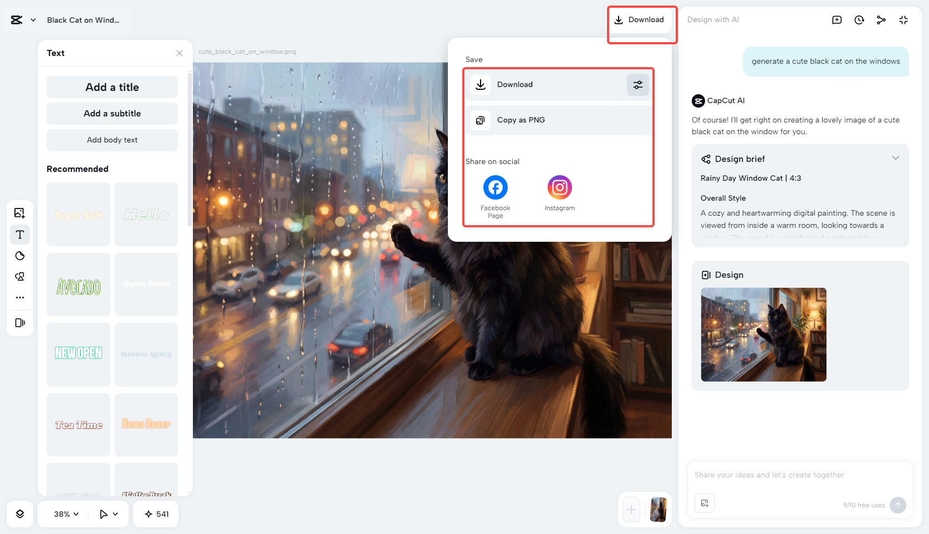This screenshot has width=929, height=534.
Task: Open the Layers button at bottom left
Action: [20, 514]
